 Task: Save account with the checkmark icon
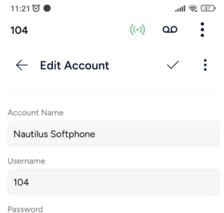click(x=173, y=65)
